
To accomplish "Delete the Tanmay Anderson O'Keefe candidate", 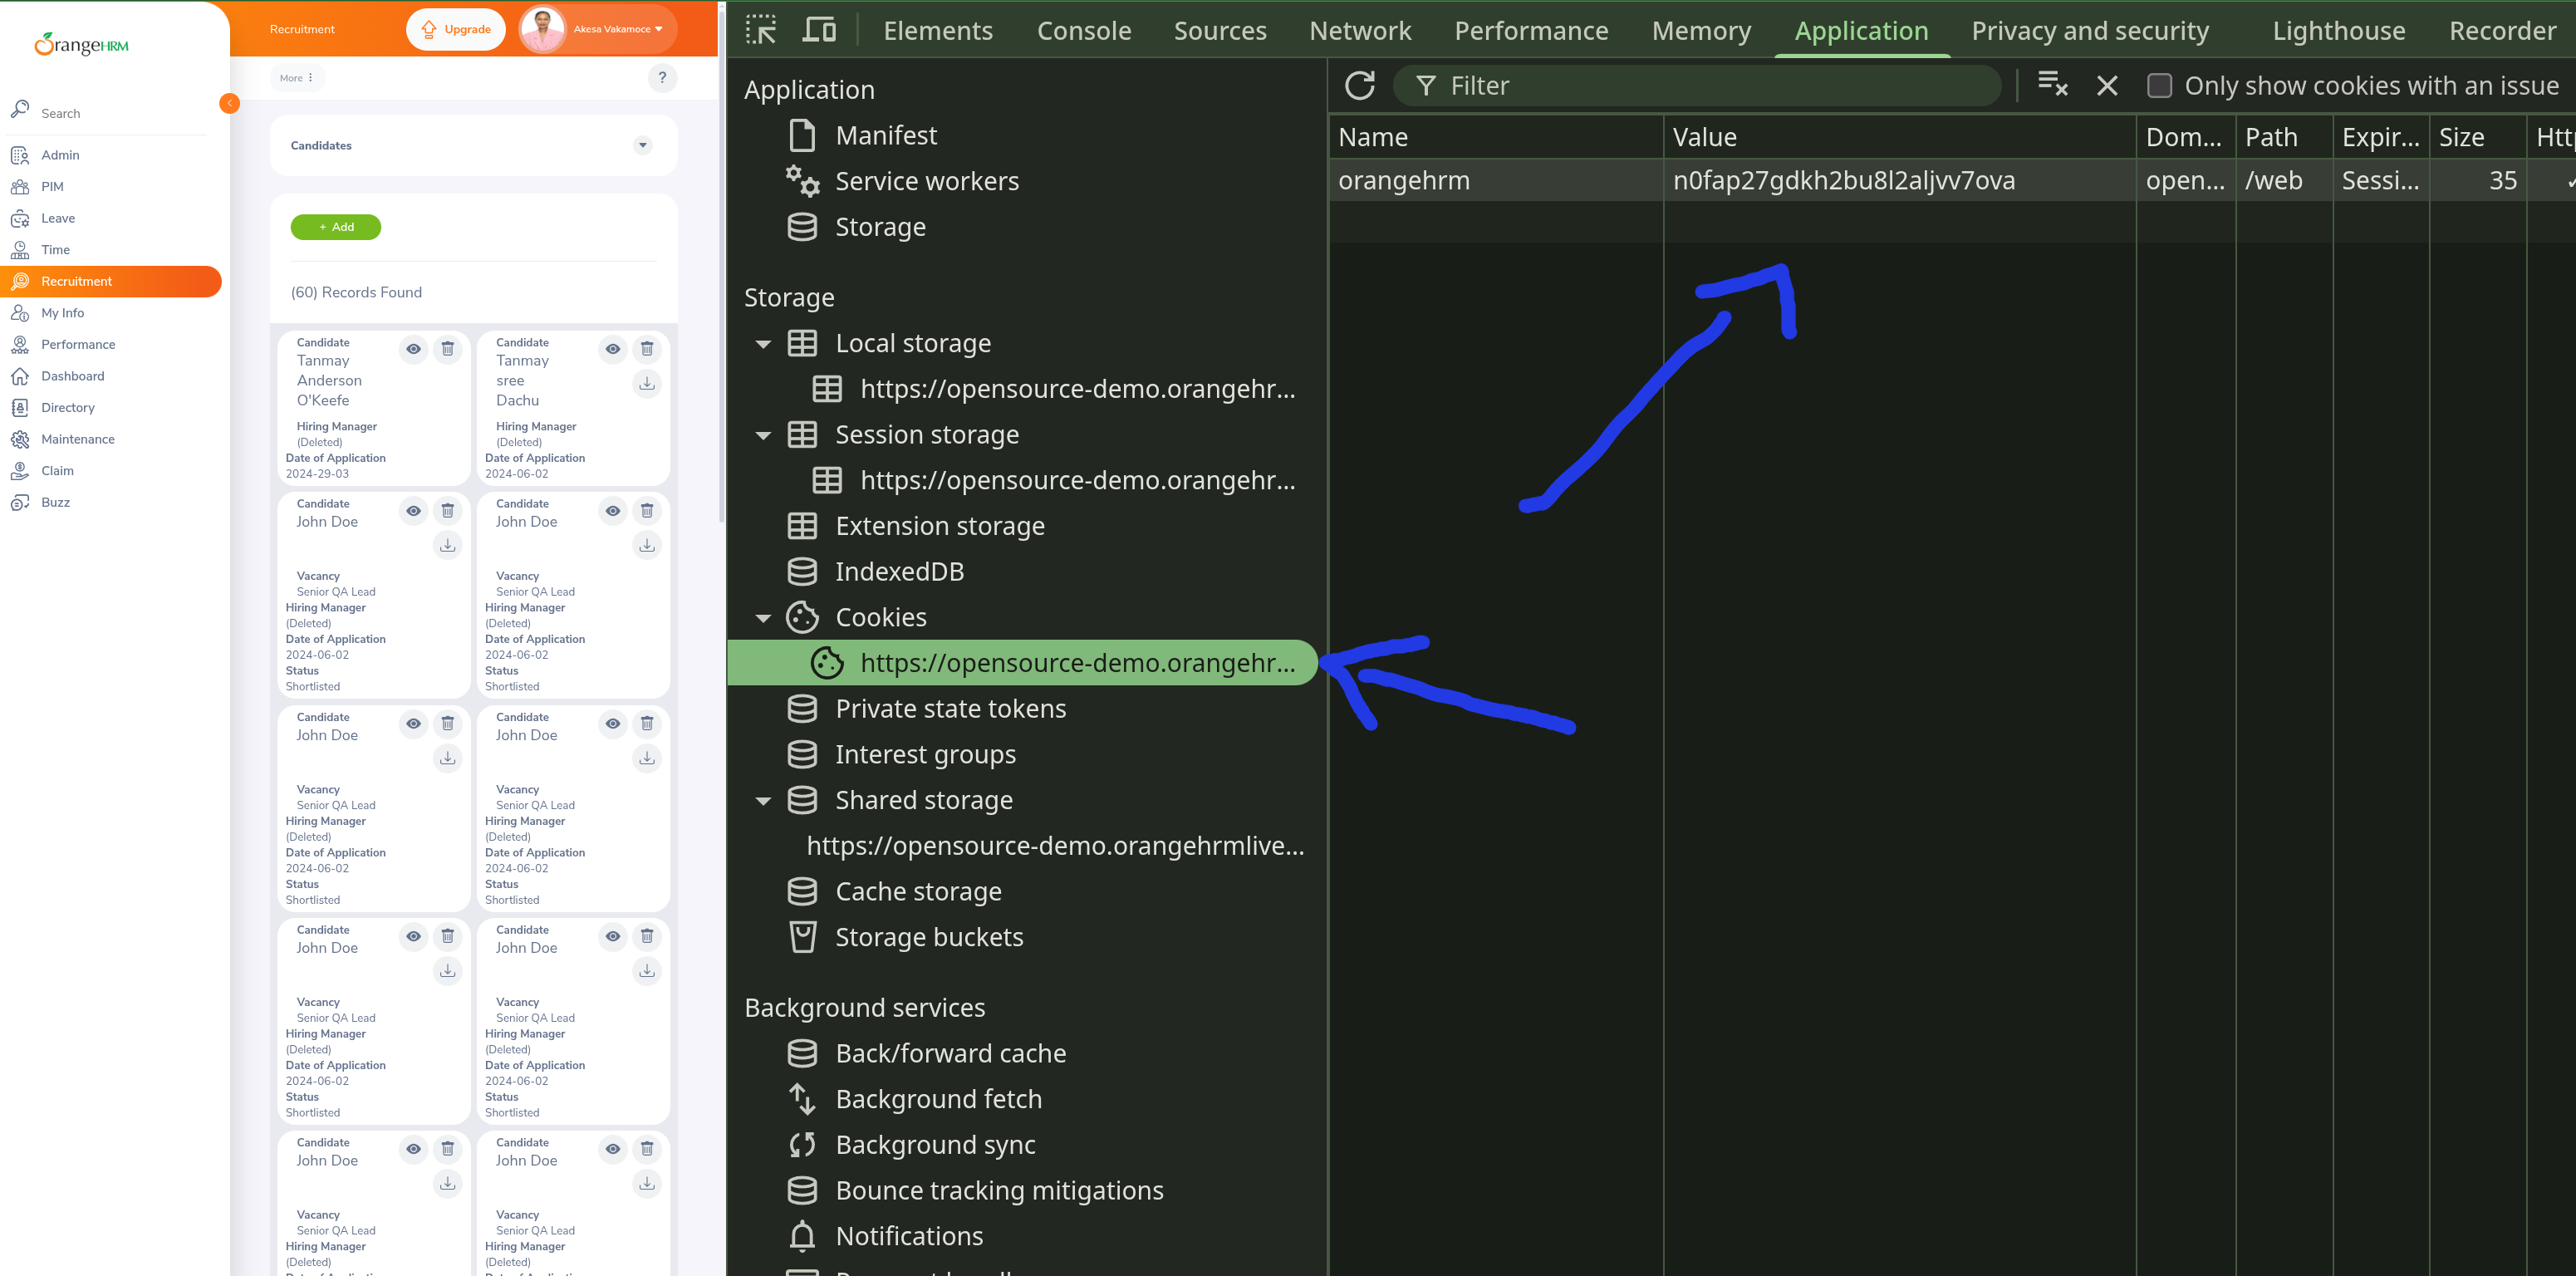I will point(447,349).
